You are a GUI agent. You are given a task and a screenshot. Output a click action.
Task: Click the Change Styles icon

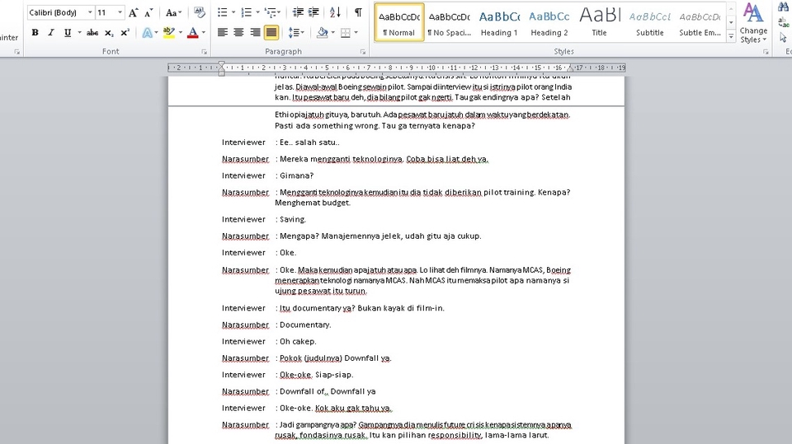pos(753,23)
